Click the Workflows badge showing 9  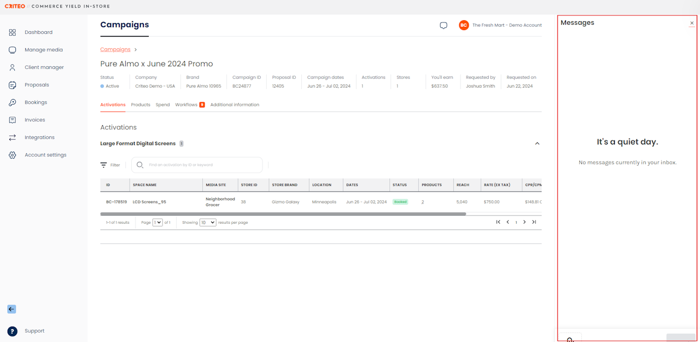coord(202,105)
